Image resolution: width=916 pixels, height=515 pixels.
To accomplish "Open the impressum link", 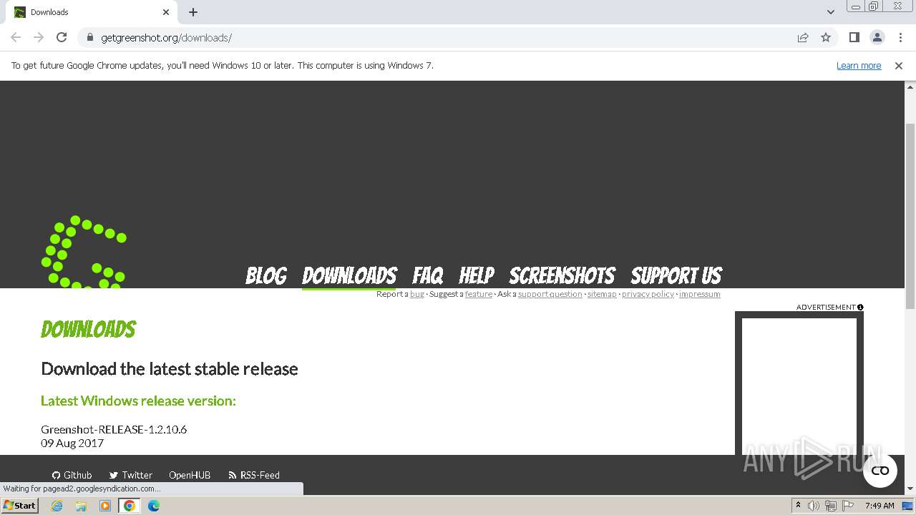I will [x=700, y=294].
